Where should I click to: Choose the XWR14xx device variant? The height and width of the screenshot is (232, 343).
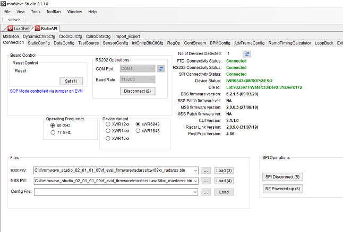(x=108, y=131)
